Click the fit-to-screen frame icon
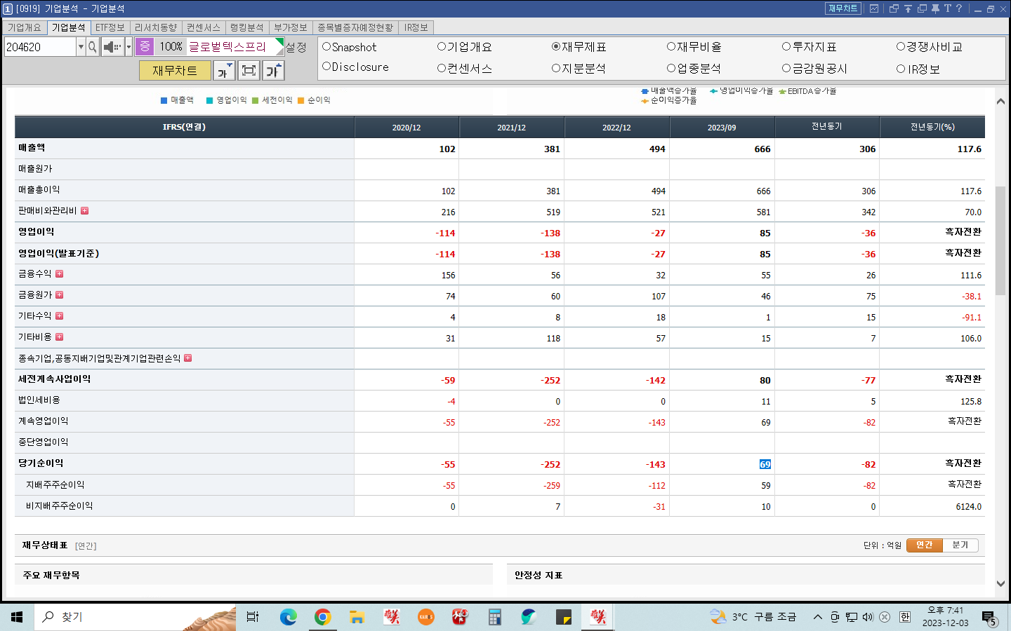This screenshot has width=1011, height=631. (x=249, y=70)
